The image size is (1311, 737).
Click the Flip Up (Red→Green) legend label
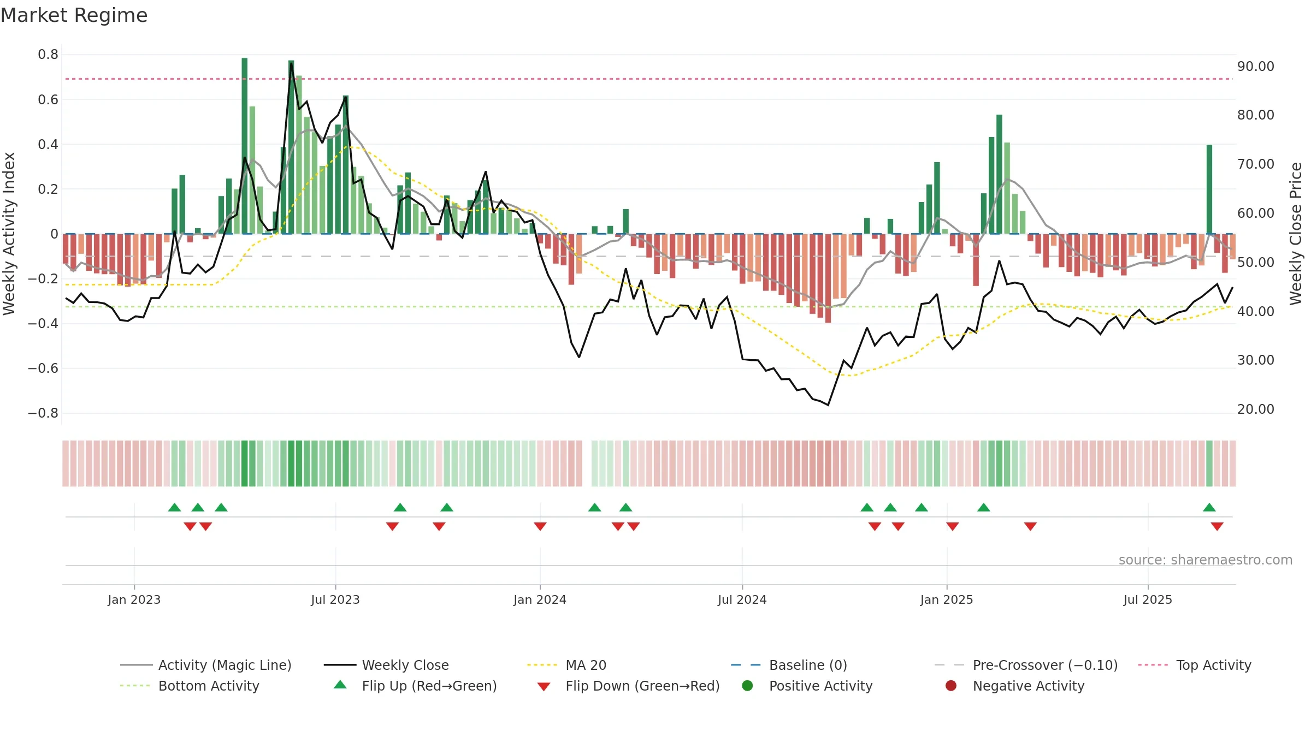pos(429,686)
